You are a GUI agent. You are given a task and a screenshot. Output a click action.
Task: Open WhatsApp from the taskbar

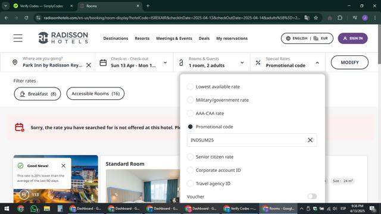[x=34, y=209]
